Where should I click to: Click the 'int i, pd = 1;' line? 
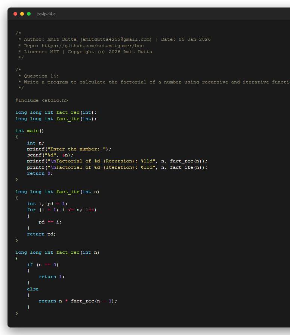(x=47, y=204)
